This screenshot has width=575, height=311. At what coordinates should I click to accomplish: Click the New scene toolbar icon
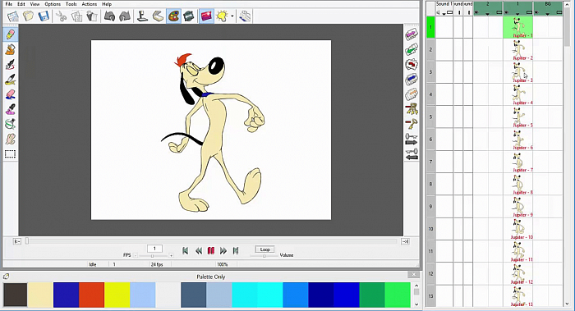click(13, 16)
